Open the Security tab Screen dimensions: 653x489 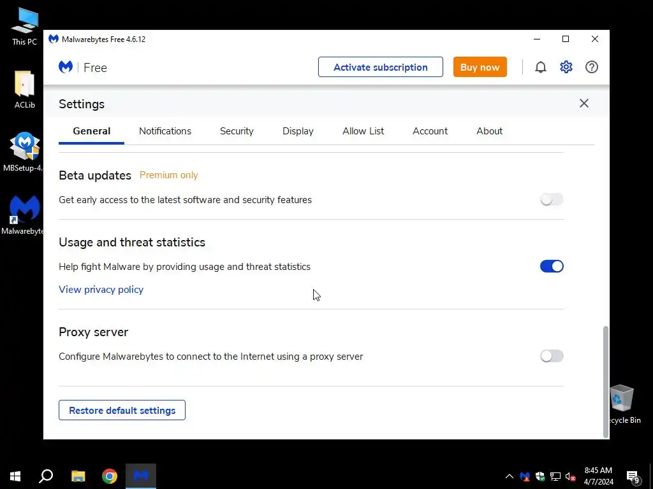(237, 131)
